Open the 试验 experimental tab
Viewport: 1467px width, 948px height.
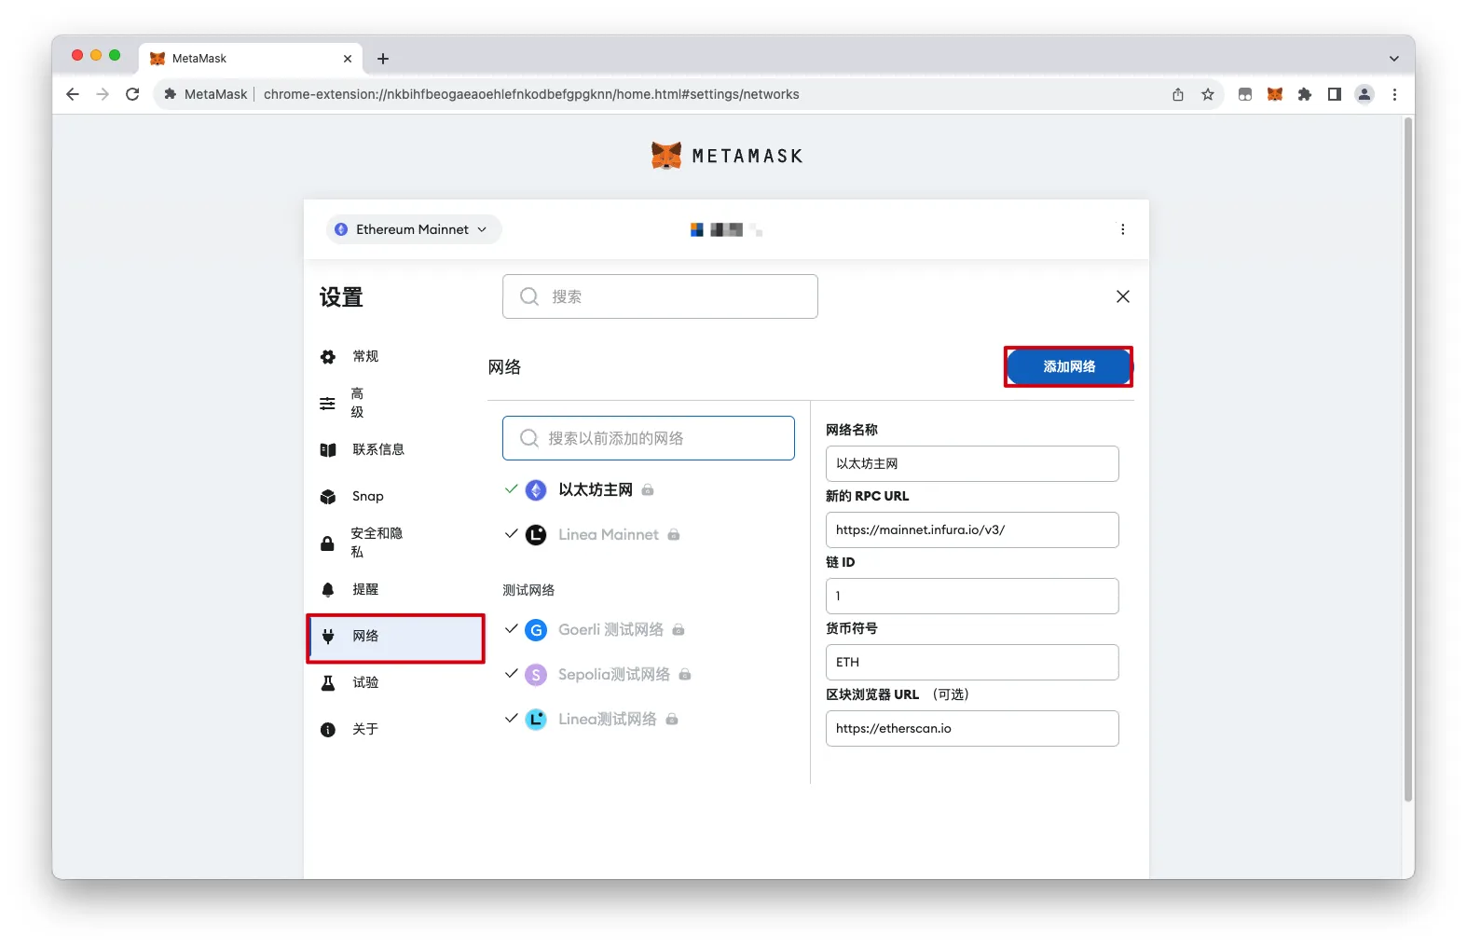coord(395,682)
